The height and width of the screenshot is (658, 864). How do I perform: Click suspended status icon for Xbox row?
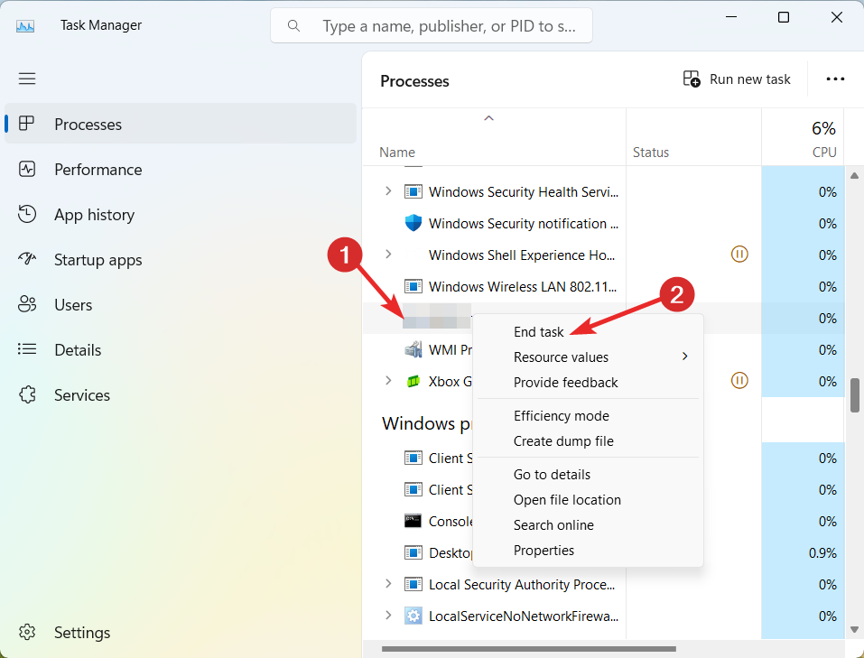pyautogui.click(x=739, y=380)
